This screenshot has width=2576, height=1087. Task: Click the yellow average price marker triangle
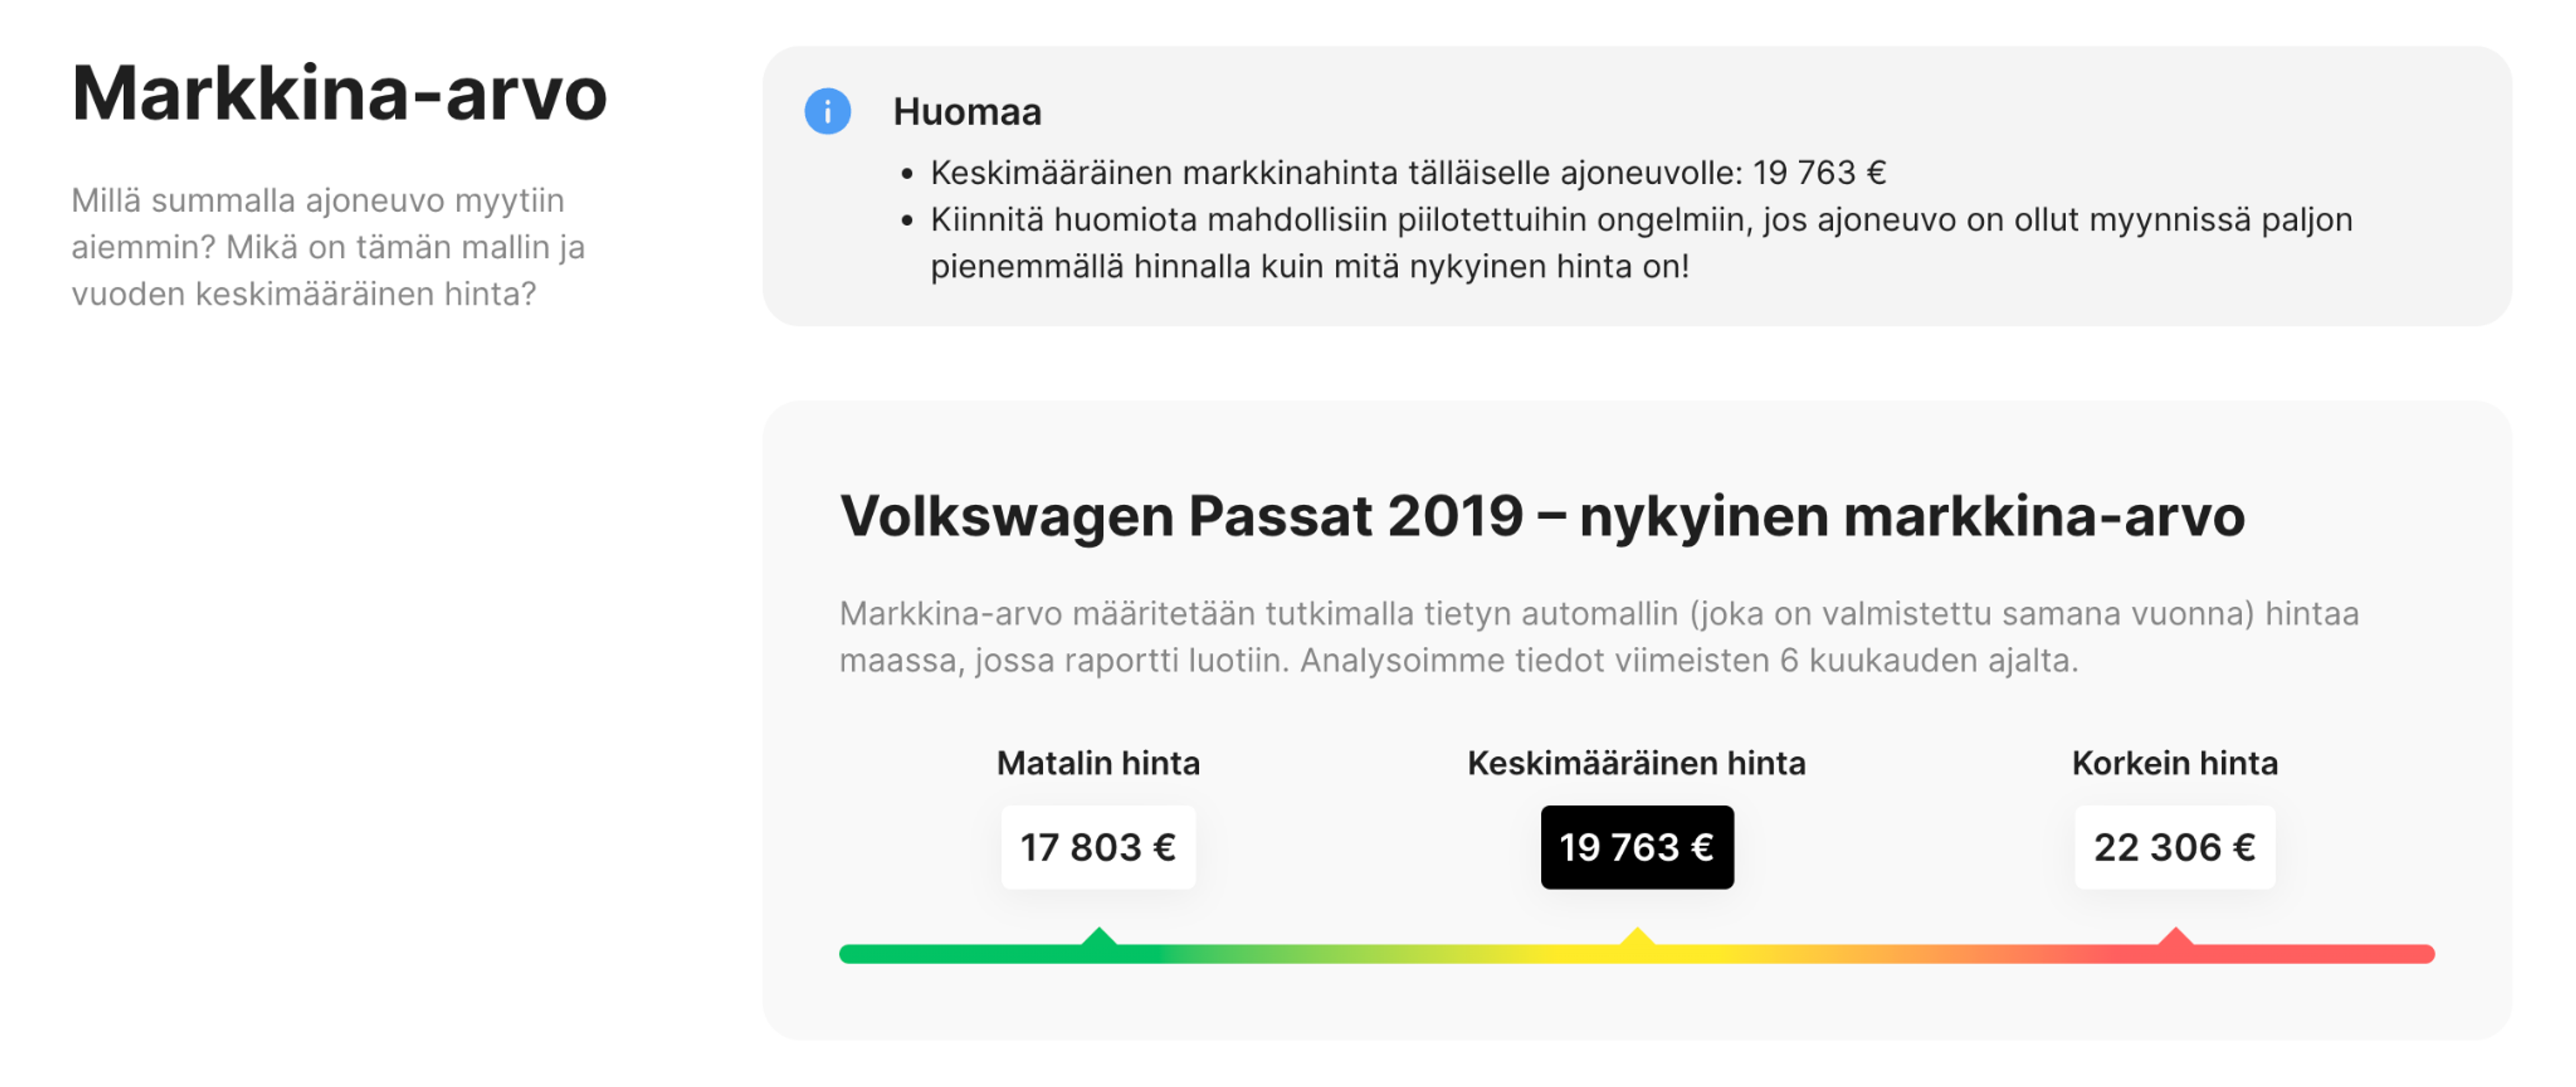(1637, 936)
